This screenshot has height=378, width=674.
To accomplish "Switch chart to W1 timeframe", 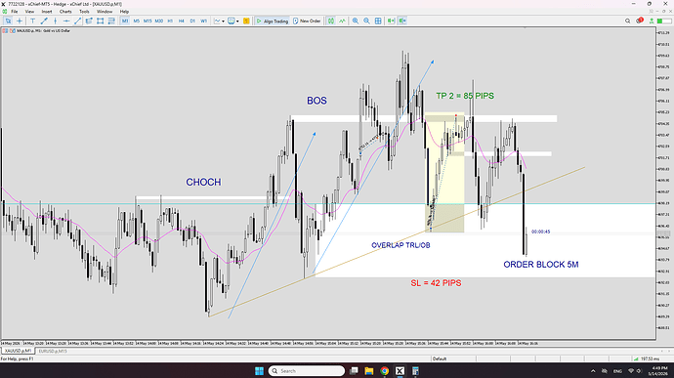I will 204,21.
